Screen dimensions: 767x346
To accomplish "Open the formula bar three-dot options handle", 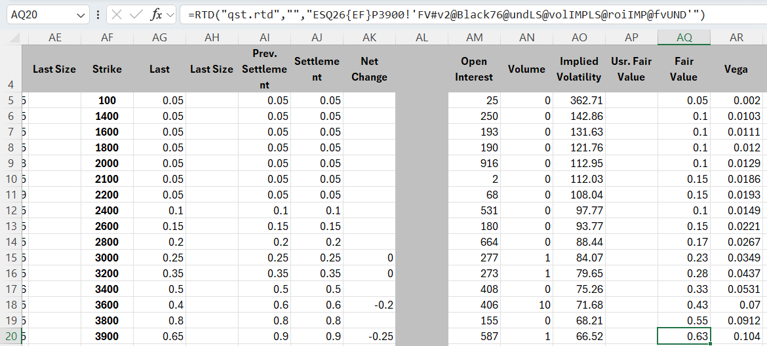I will point(98,15).
